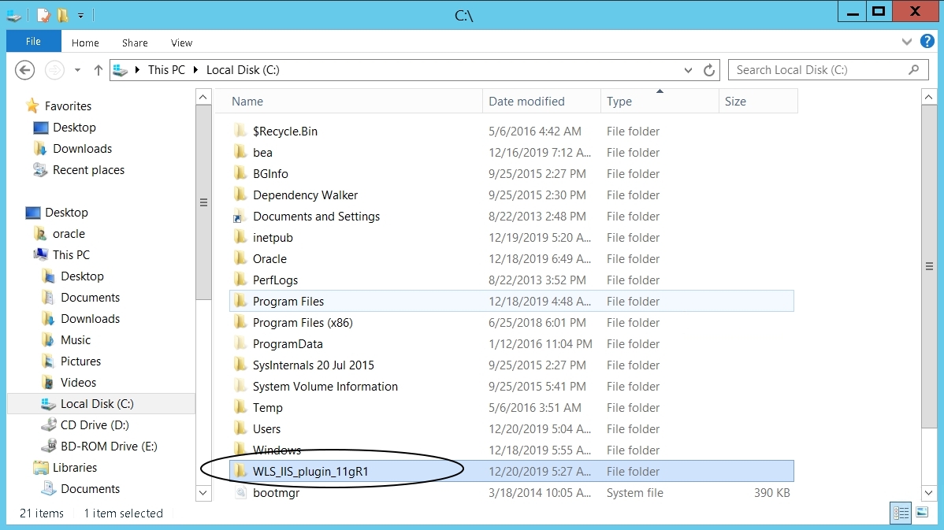Select the Dependency Walker folder icon
The image size is (944, 530).
coord(240,195)
